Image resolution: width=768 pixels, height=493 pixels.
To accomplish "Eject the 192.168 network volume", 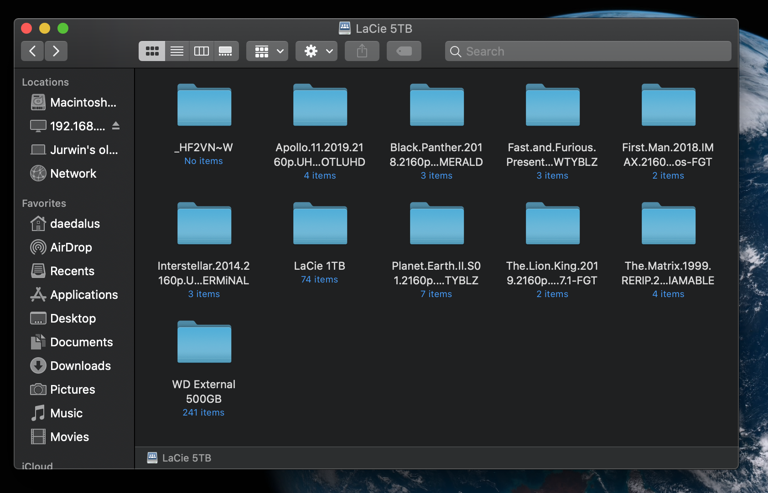I will click(x=116, y=126).
